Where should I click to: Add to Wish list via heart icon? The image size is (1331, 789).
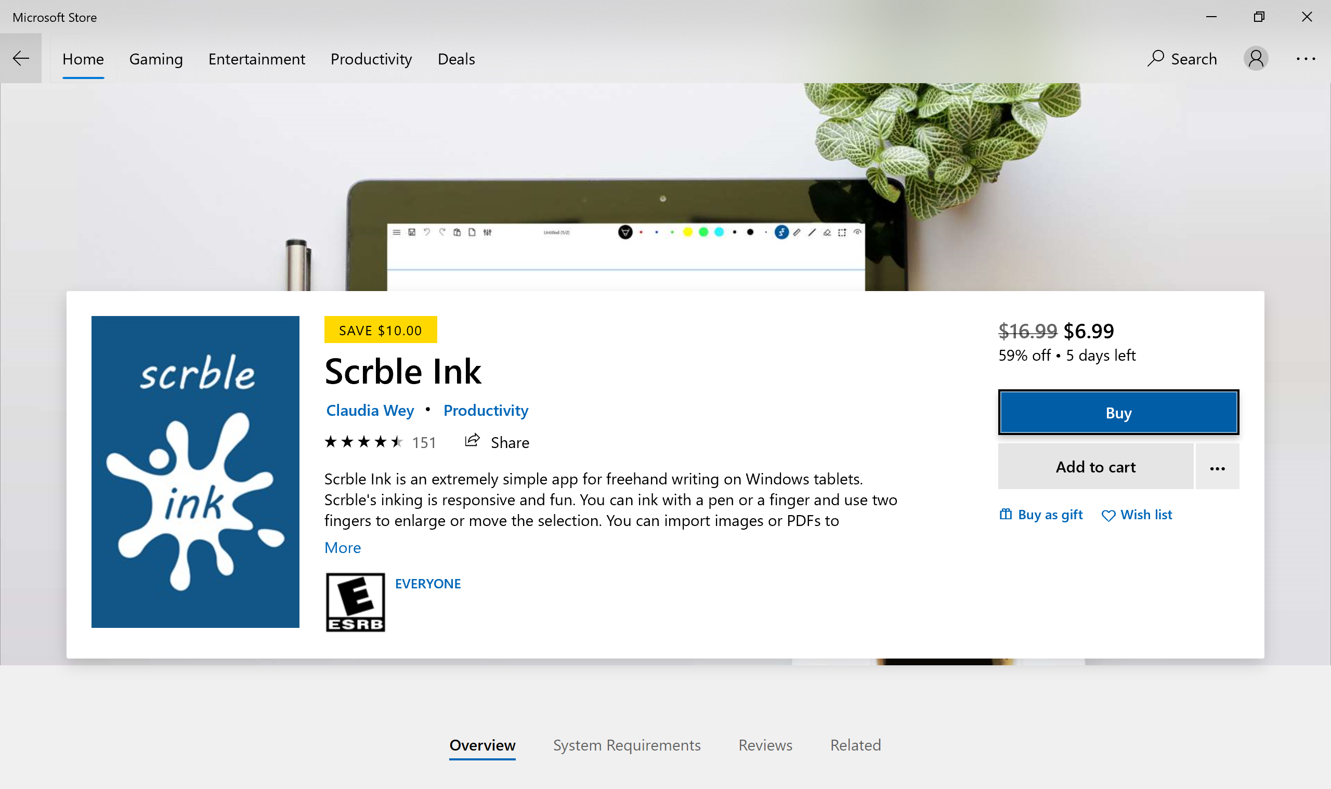[x=1108, y=515]
